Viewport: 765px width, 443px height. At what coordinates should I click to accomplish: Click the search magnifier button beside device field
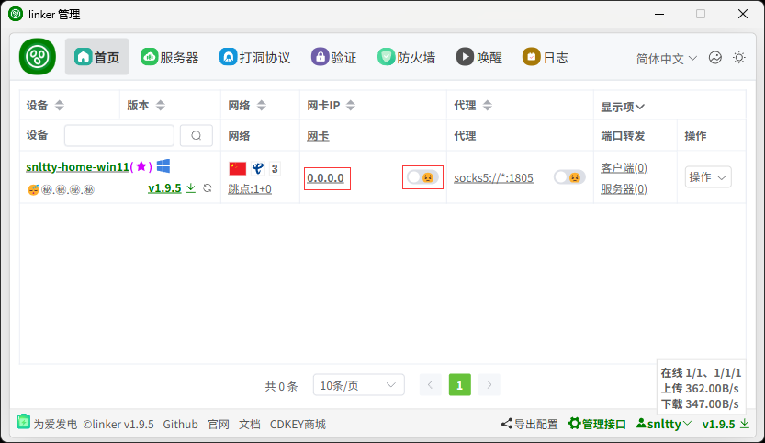pyautogui.click(x=196, y=136)
